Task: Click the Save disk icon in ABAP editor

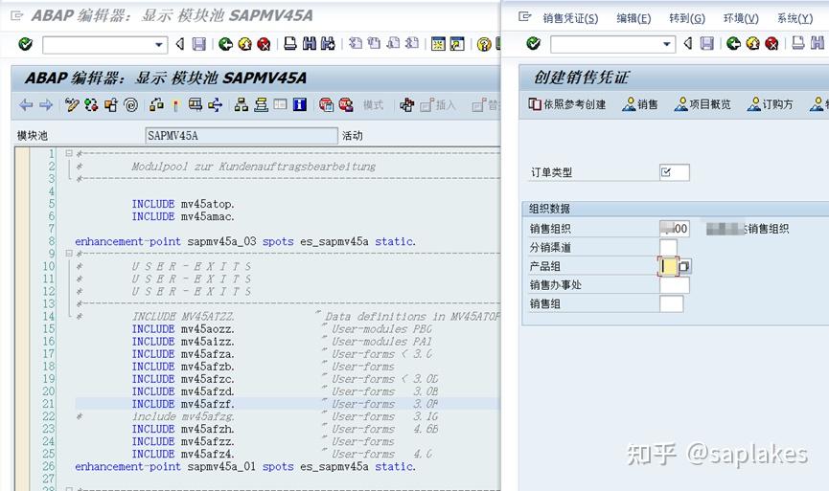Action: click(198, 44)
